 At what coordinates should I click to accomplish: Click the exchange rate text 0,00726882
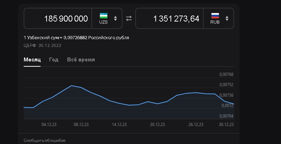point(75,38)
